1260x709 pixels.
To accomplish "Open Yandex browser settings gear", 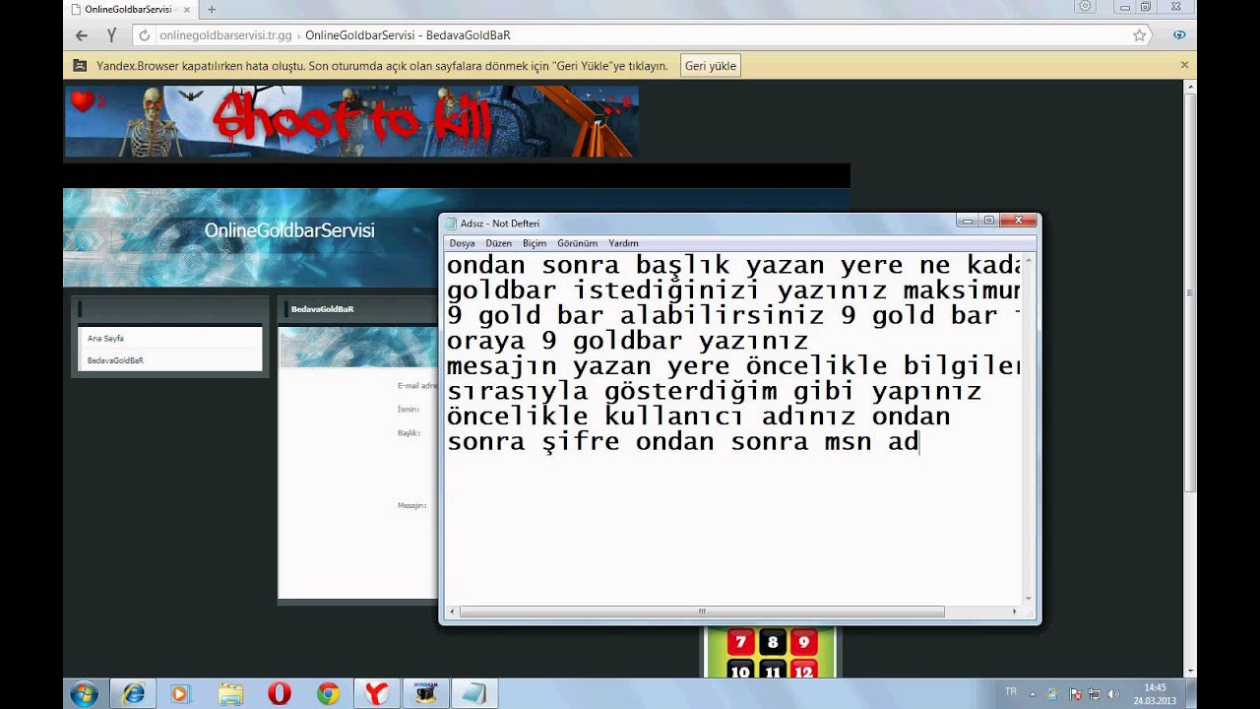I will [x=1085, y=7].
